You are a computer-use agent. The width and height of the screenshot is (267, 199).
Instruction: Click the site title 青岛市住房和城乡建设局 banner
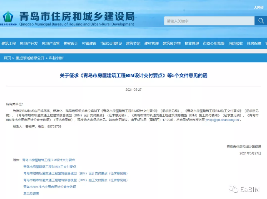click(77, 16)
